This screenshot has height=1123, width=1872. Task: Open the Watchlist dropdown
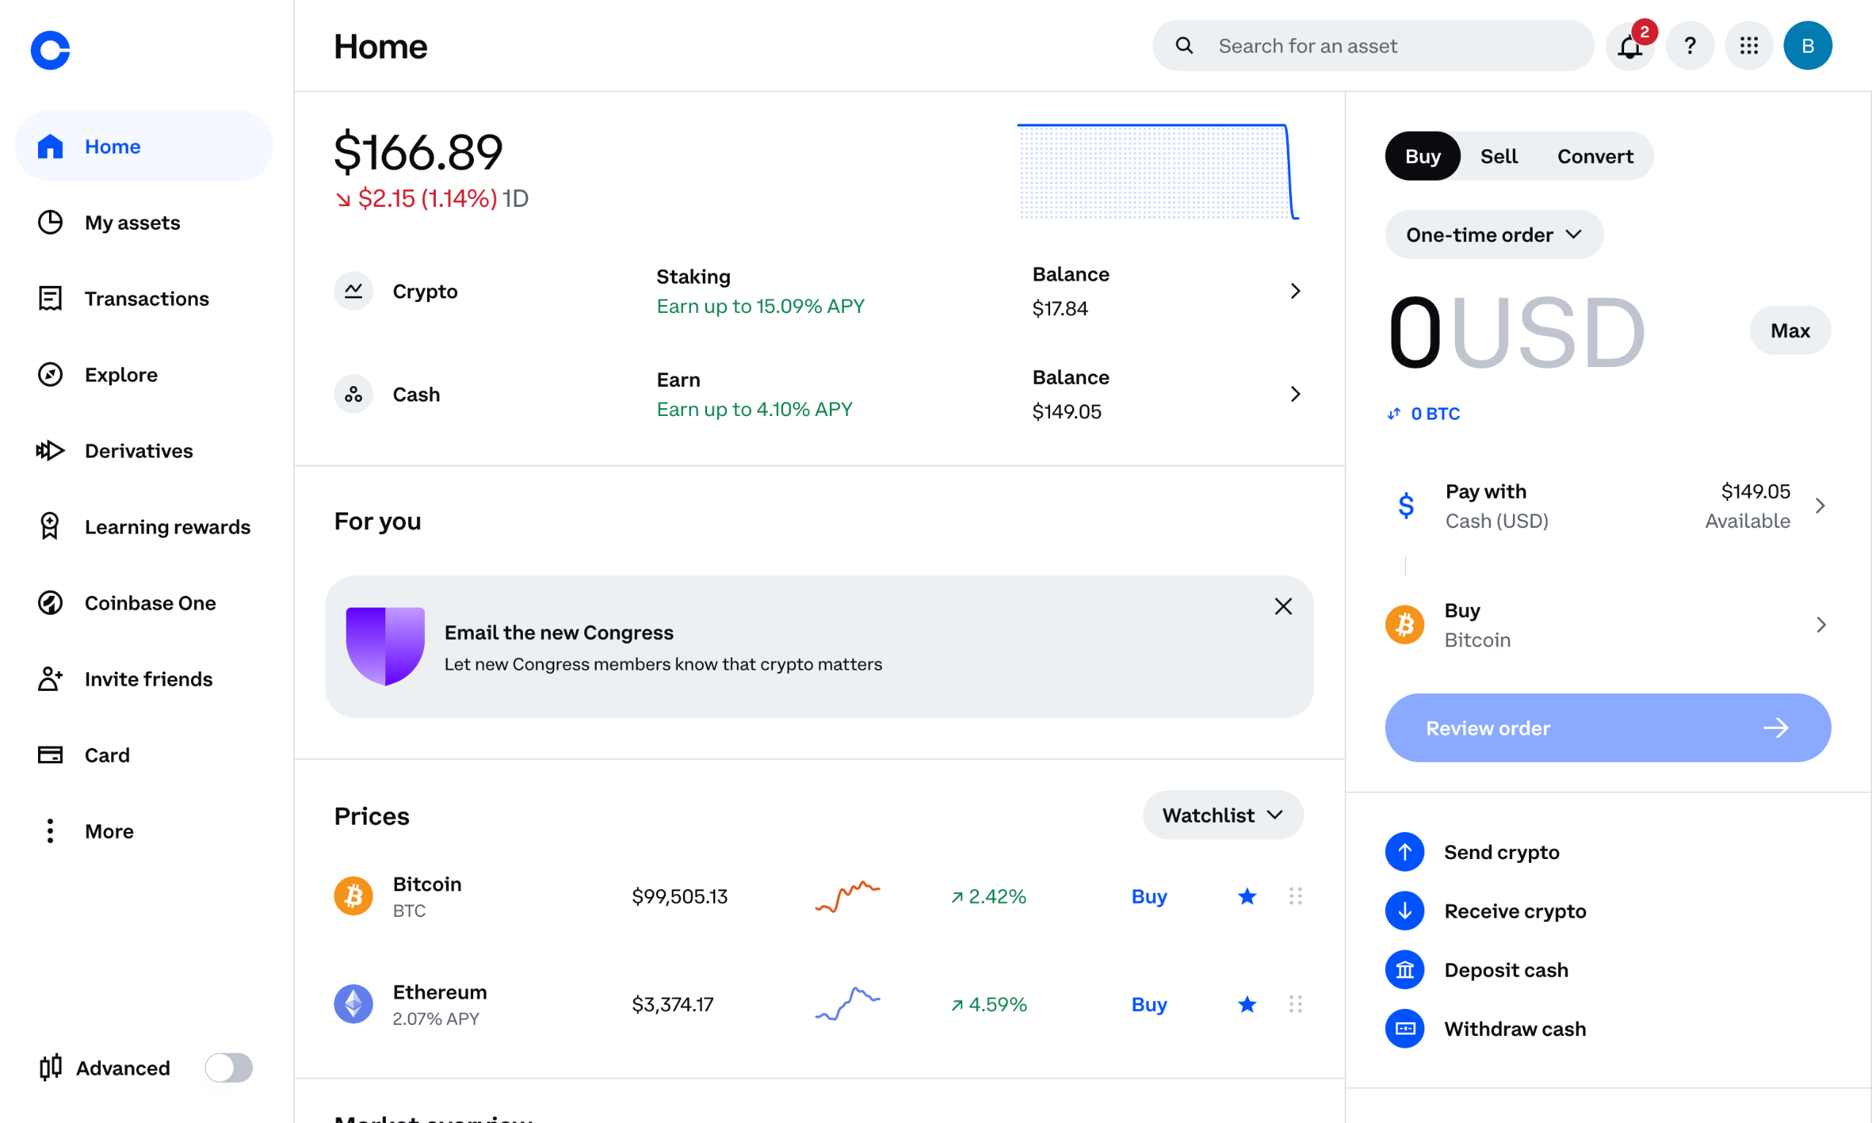click(x=1222, y=816)
